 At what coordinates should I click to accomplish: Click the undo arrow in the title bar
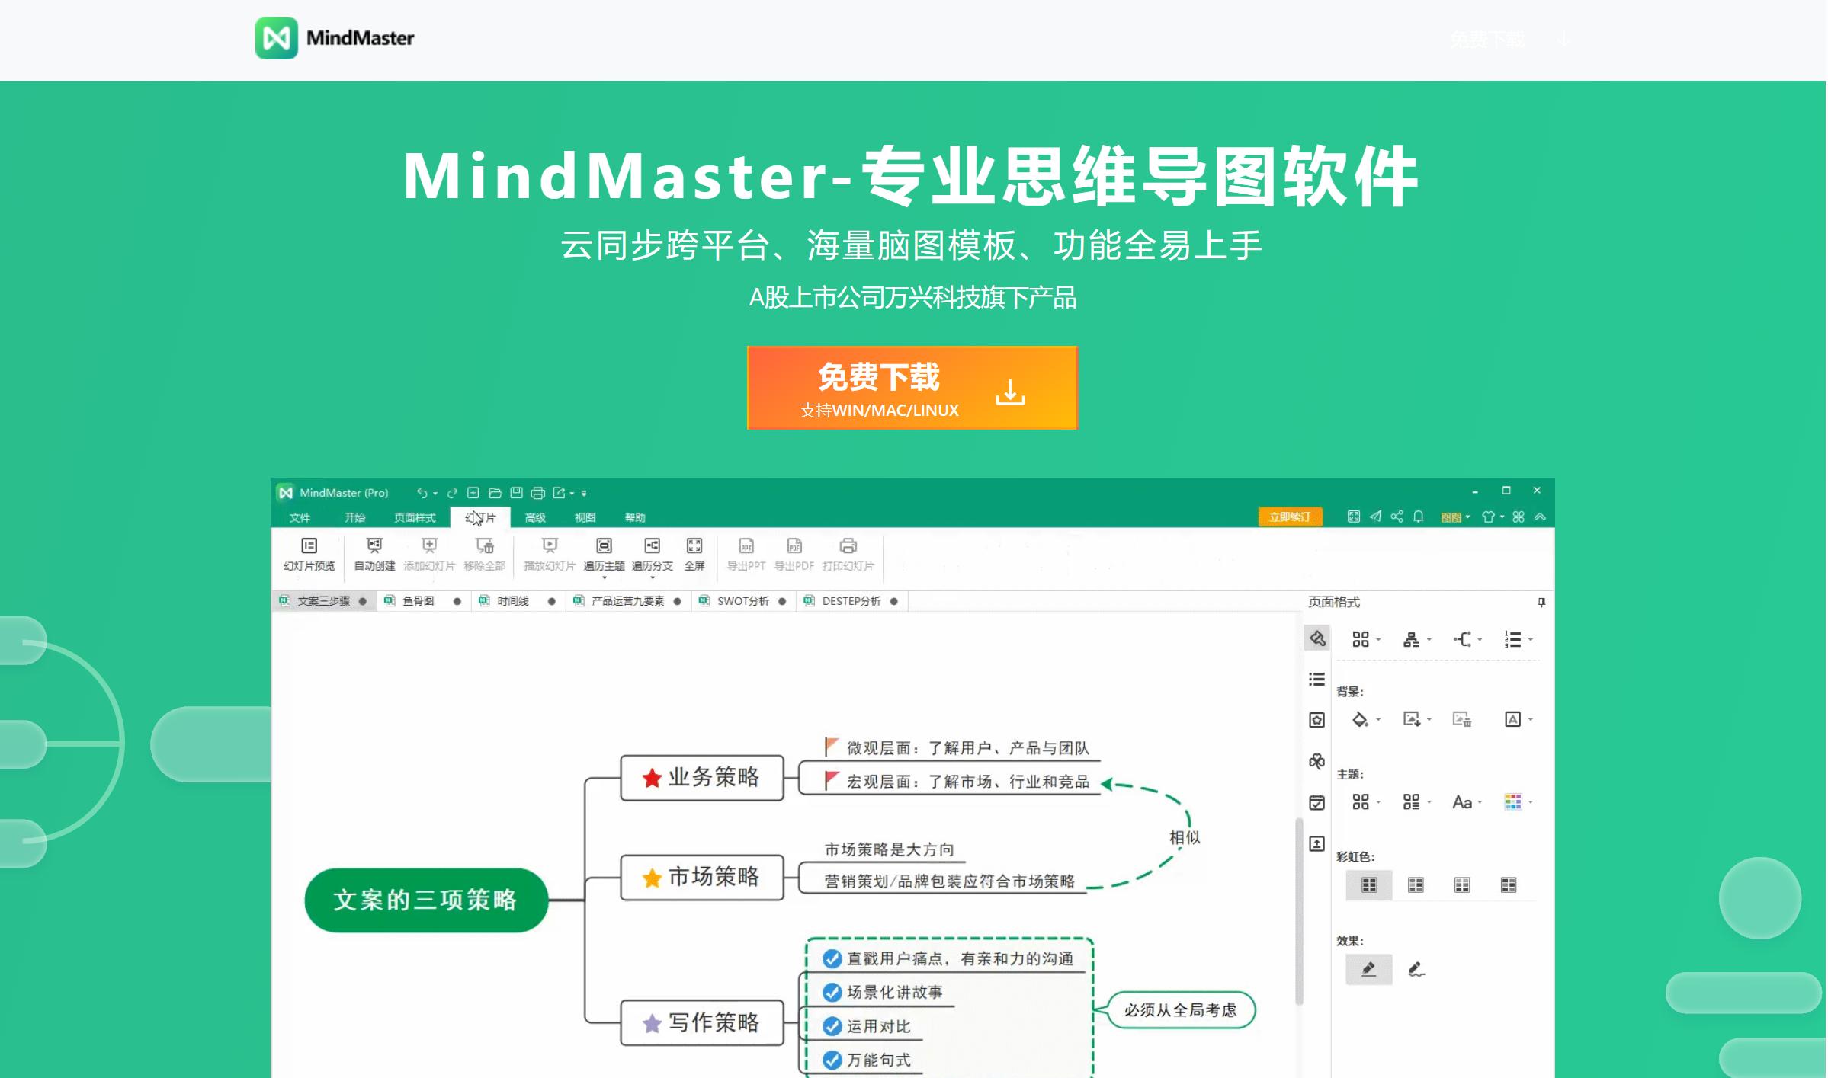pyautogui.click(x=422, y=493)
